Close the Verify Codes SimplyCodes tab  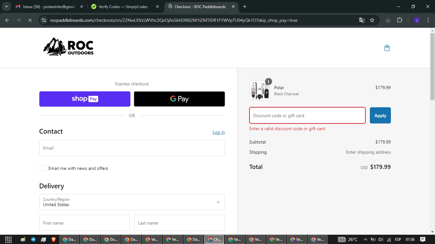click(x=157, y=7)
